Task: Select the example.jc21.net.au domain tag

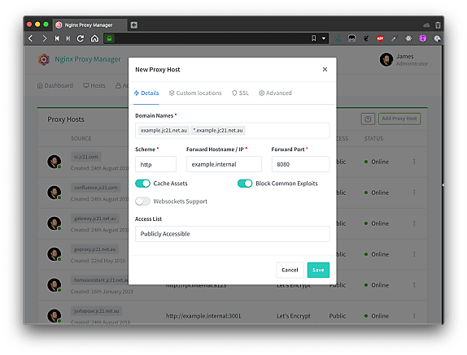Action: (x=164, y=131)
